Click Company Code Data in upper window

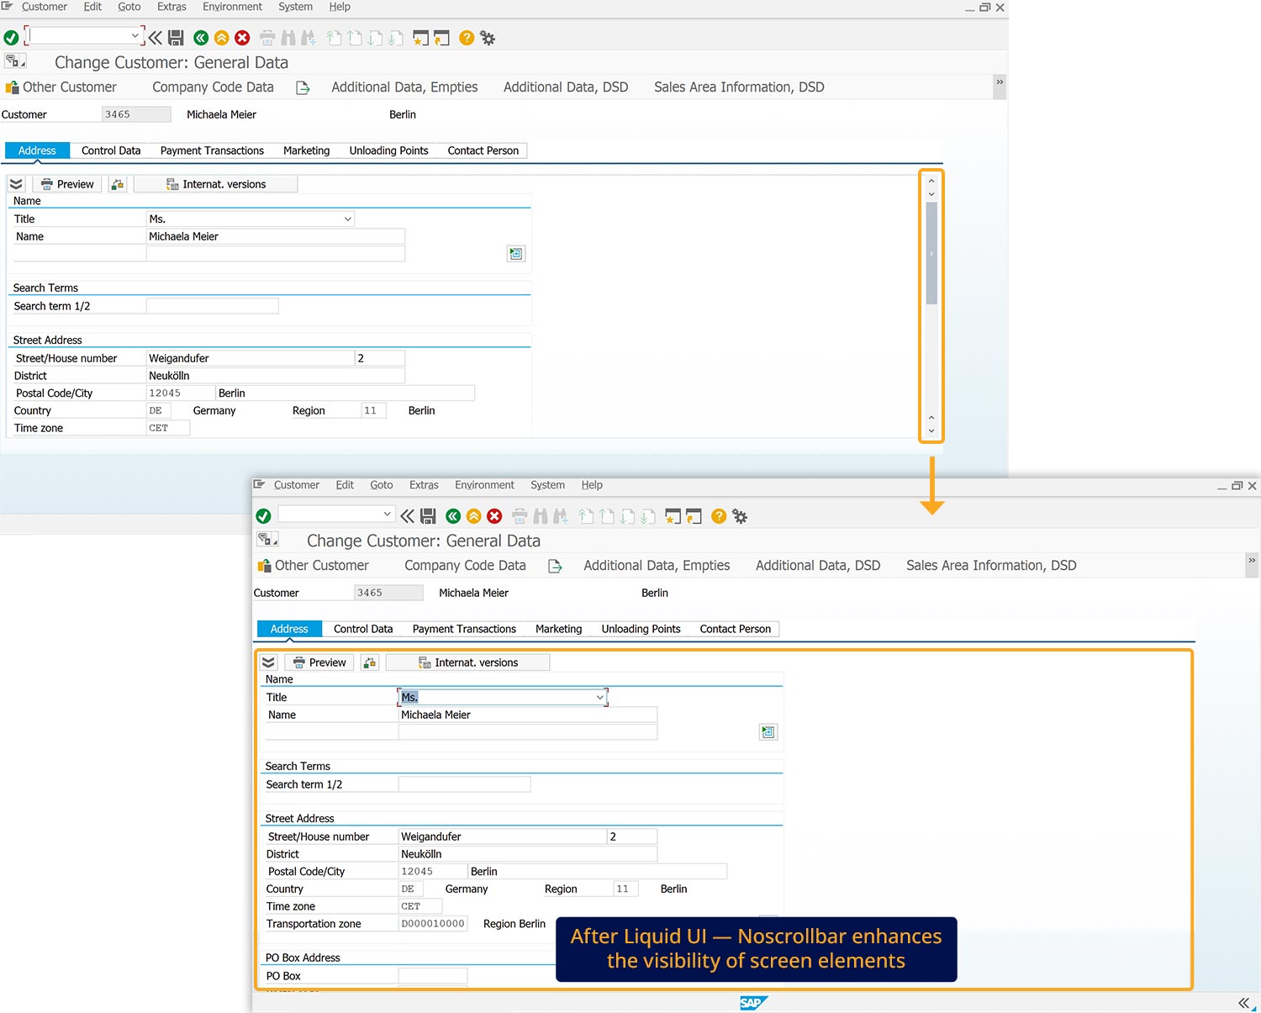point(213,87)
